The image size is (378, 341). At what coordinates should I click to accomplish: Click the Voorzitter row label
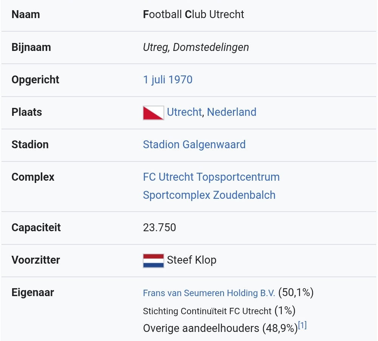[35, 260]
